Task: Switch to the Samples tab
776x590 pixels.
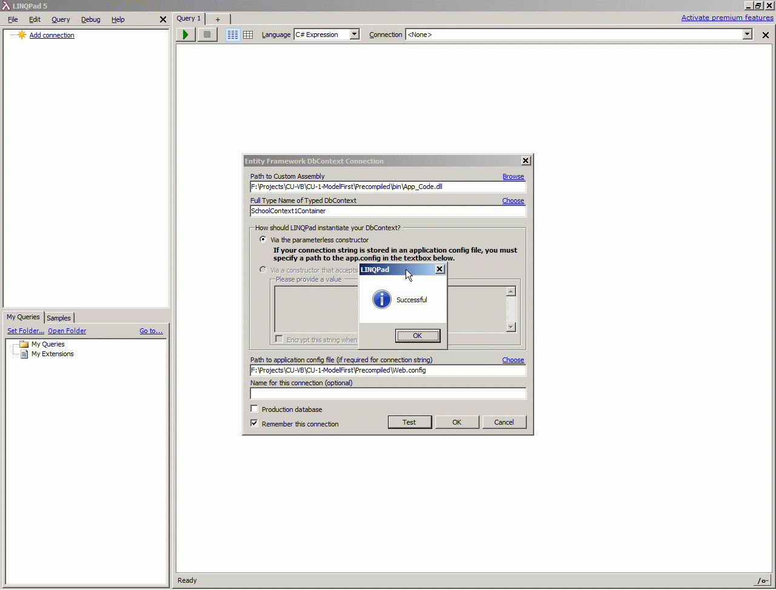Action: 59,318
